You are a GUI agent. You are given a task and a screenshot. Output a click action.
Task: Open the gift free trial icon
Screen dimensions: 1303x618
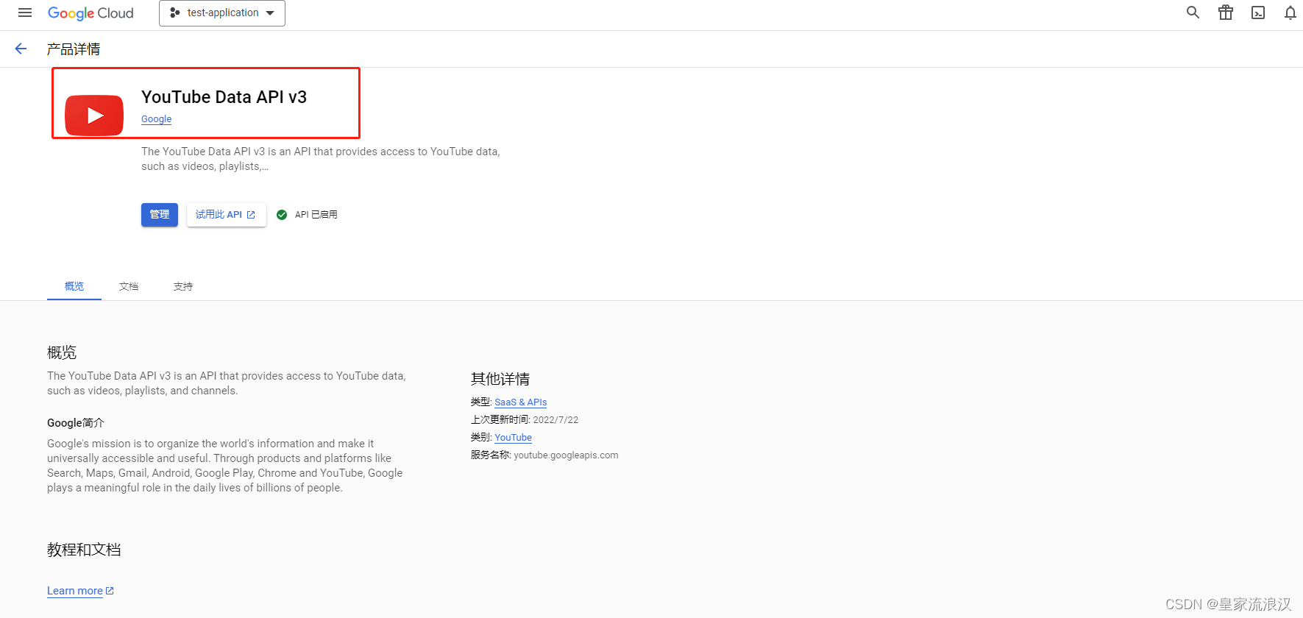pos(1226,13)
